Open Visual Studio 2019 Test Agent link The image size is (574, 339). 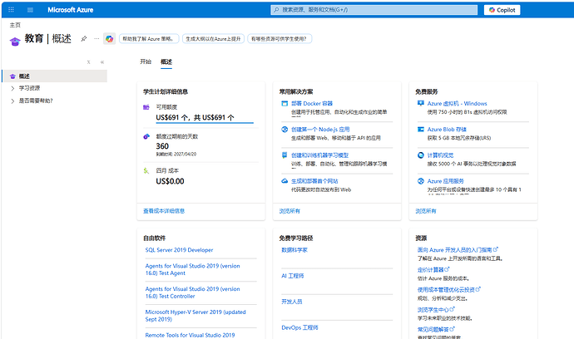tap(192, 269)
